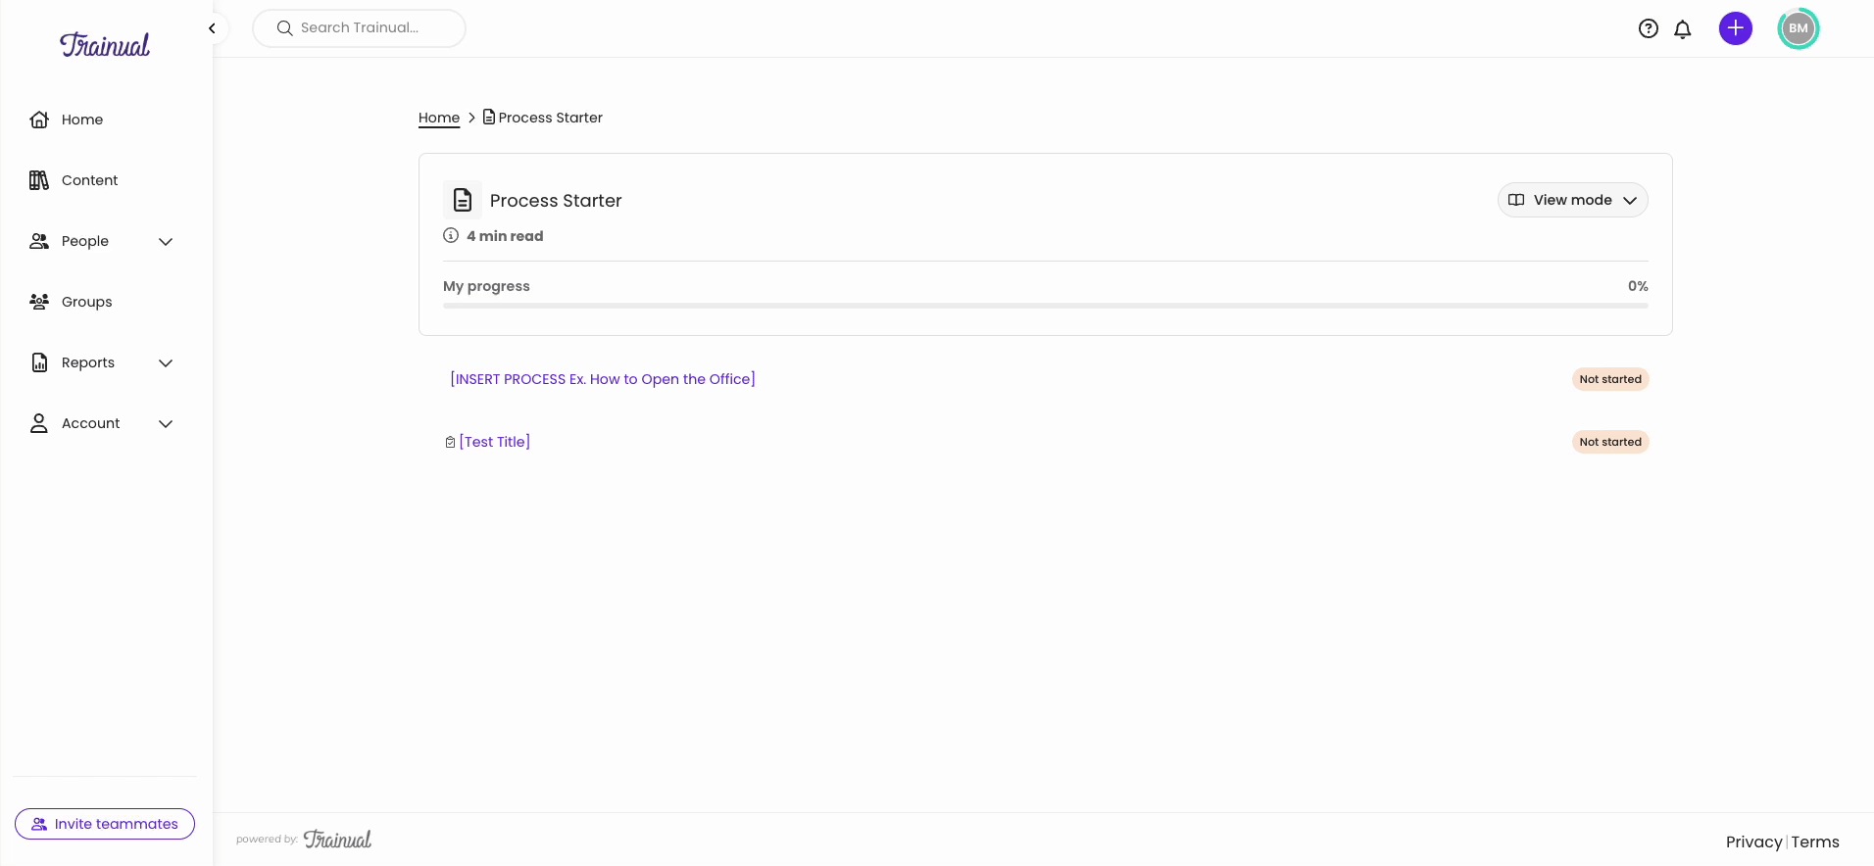Open the notifications bell

pyautogui.click(x=1683, y=28)
